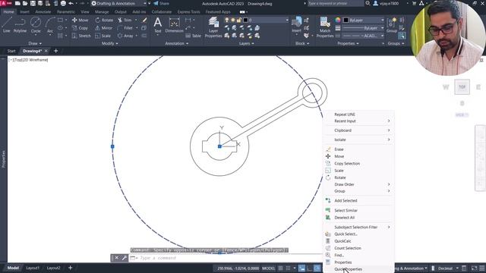The width and height of the screenshot is (486, 273).
Task: Click the customize wrench icon on command line
Action: (x=124, y=258)
